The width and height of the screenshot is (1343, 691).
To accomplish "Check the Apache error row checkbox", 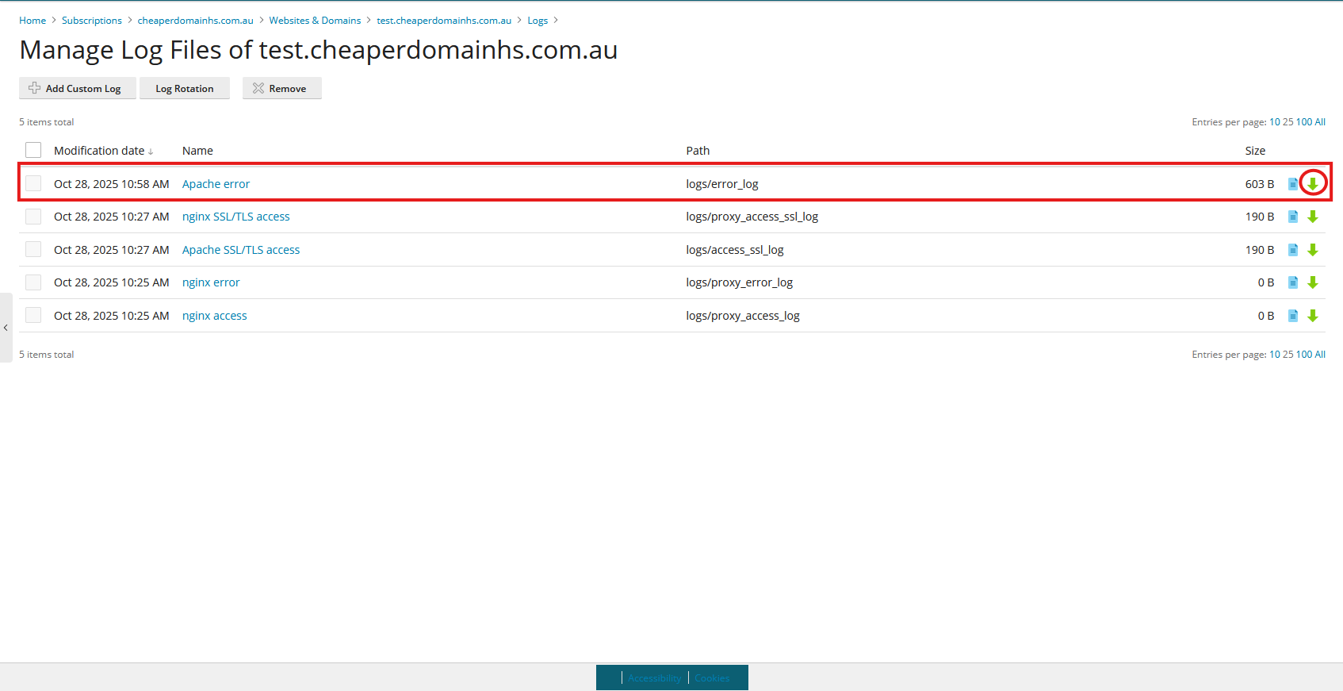I will pyautogui.click(x=33, y=184).
